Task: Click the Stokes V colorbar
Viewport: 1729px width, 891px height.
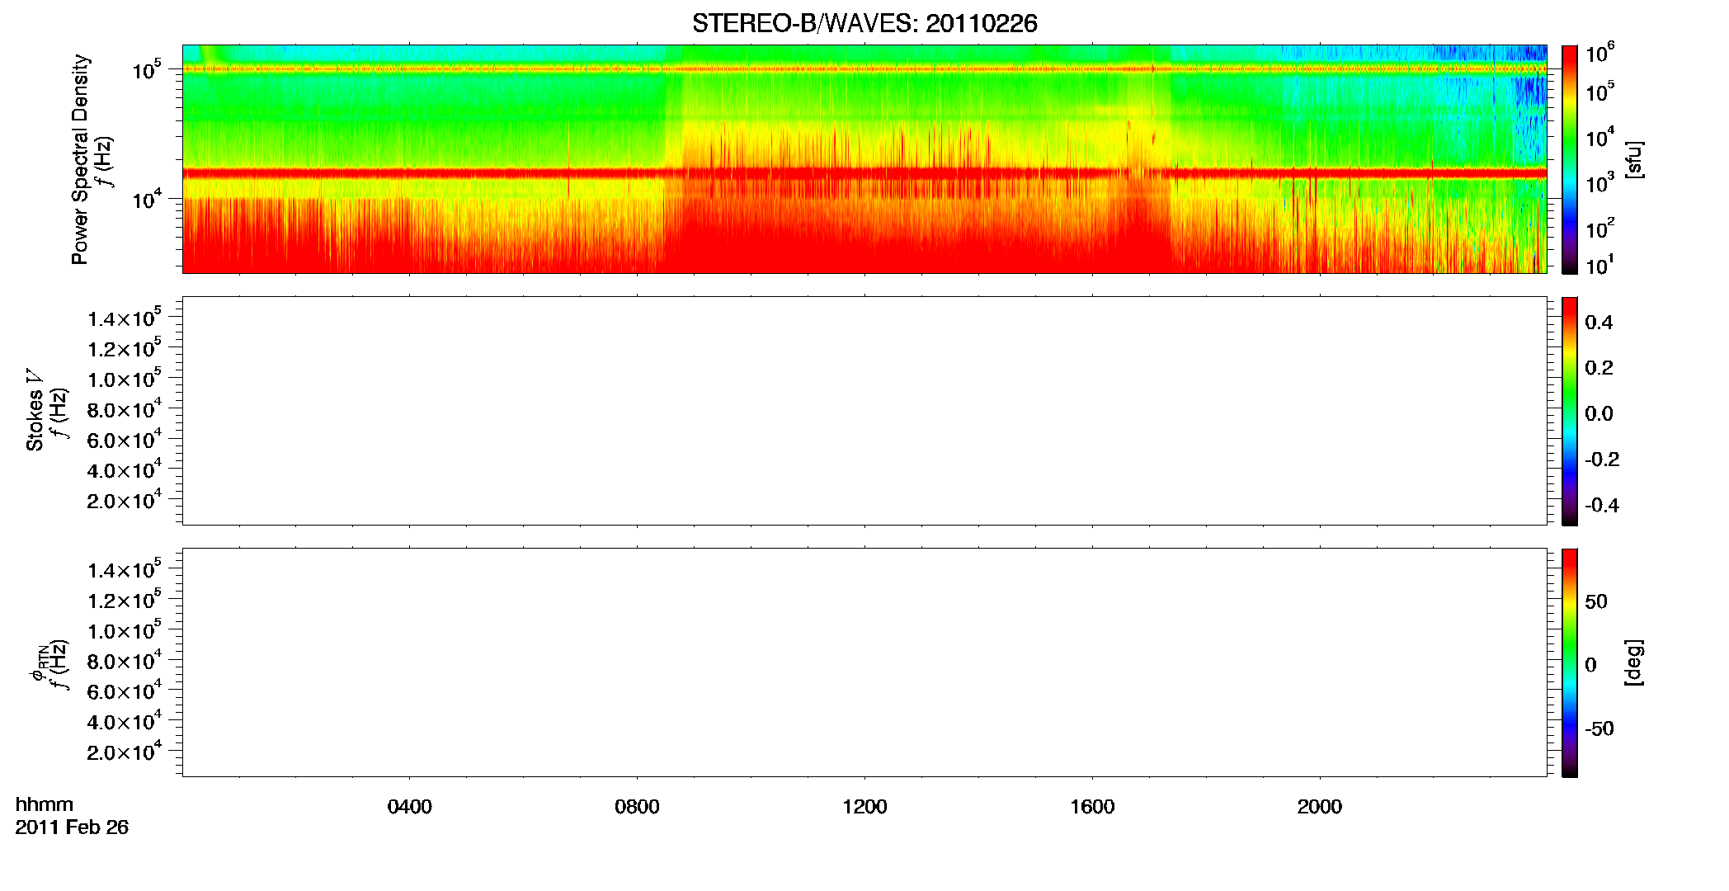Action: click(1570, 411)
